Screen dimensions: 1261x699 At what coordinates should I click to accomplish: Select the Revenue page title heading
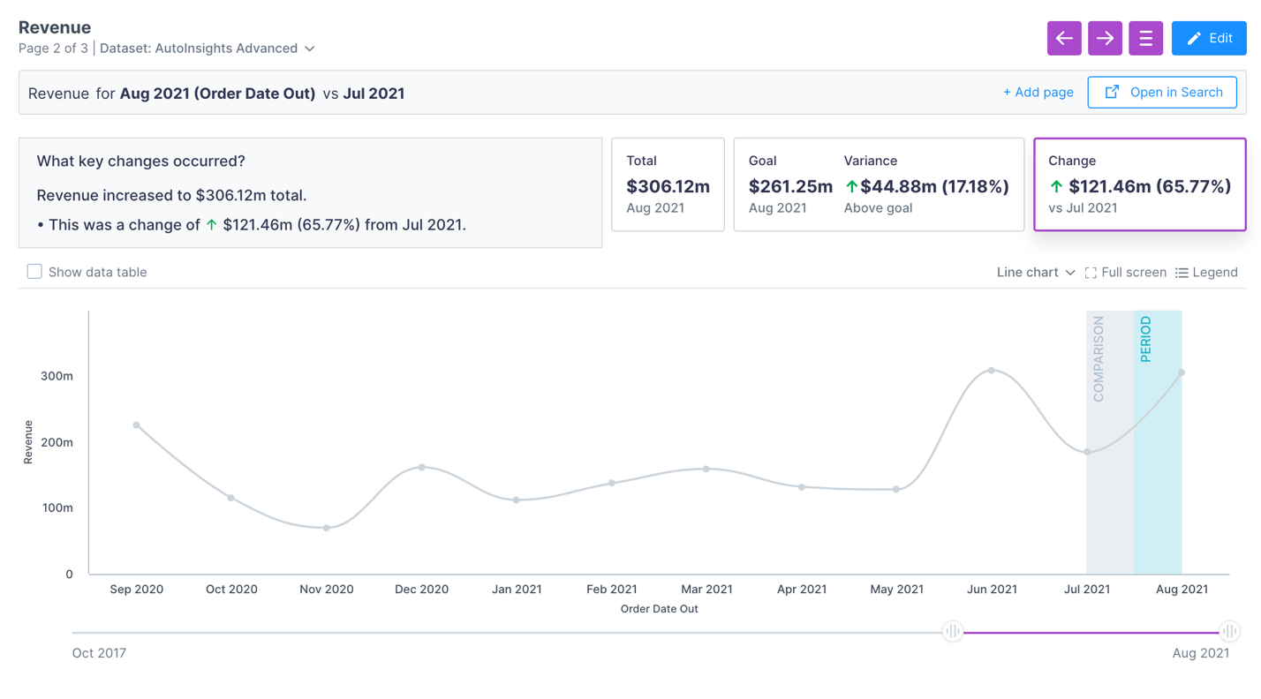[x=55, y=27]
